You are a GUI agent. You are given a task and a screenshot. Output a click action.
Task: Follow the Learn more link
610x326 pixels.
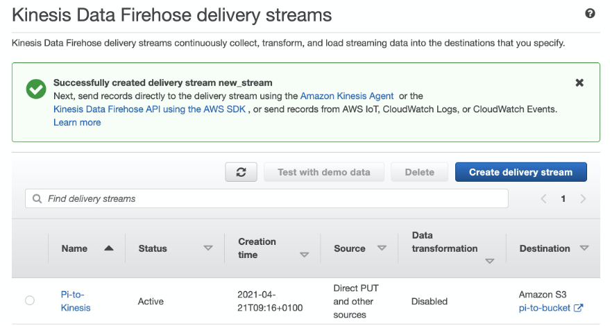[77, 122]
